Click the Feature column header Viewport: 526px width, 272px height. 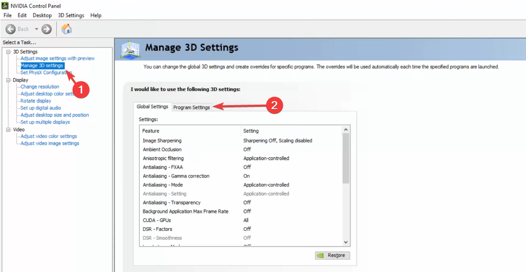[x=190, y=131]
